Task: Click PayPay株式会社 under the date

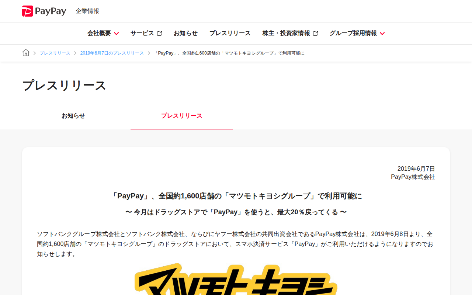Action: [x=413, y=177]
